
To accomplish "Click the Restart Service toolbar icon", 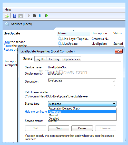I will (46, 16).
